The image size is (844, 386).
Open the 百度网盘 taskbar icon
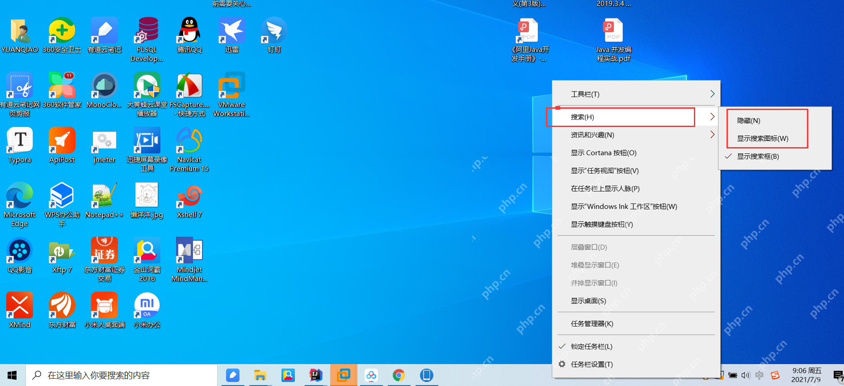371,375
